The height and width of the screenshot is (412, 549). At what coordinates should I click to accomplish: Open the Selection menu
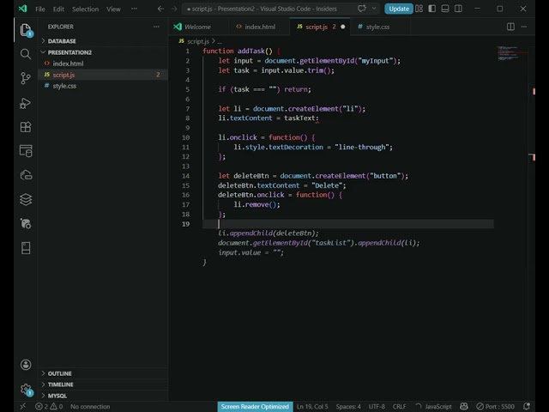[x=85, y=9]
